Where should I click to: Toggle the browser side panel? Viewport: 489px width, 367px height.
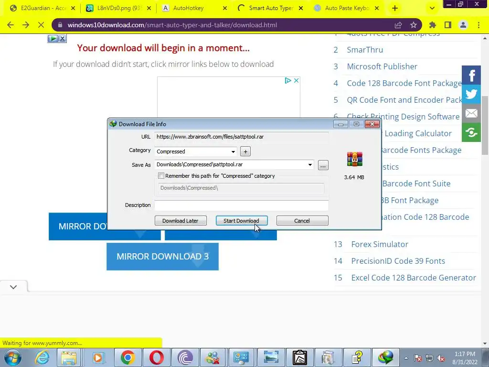tap(448, 25)
